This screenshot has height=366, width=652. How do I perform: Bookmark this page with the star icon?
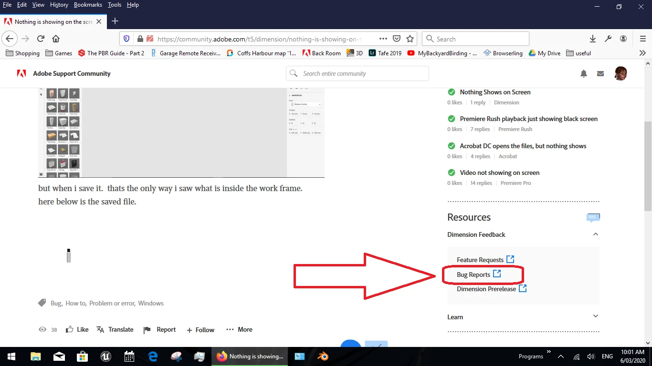tap(410, 39)
